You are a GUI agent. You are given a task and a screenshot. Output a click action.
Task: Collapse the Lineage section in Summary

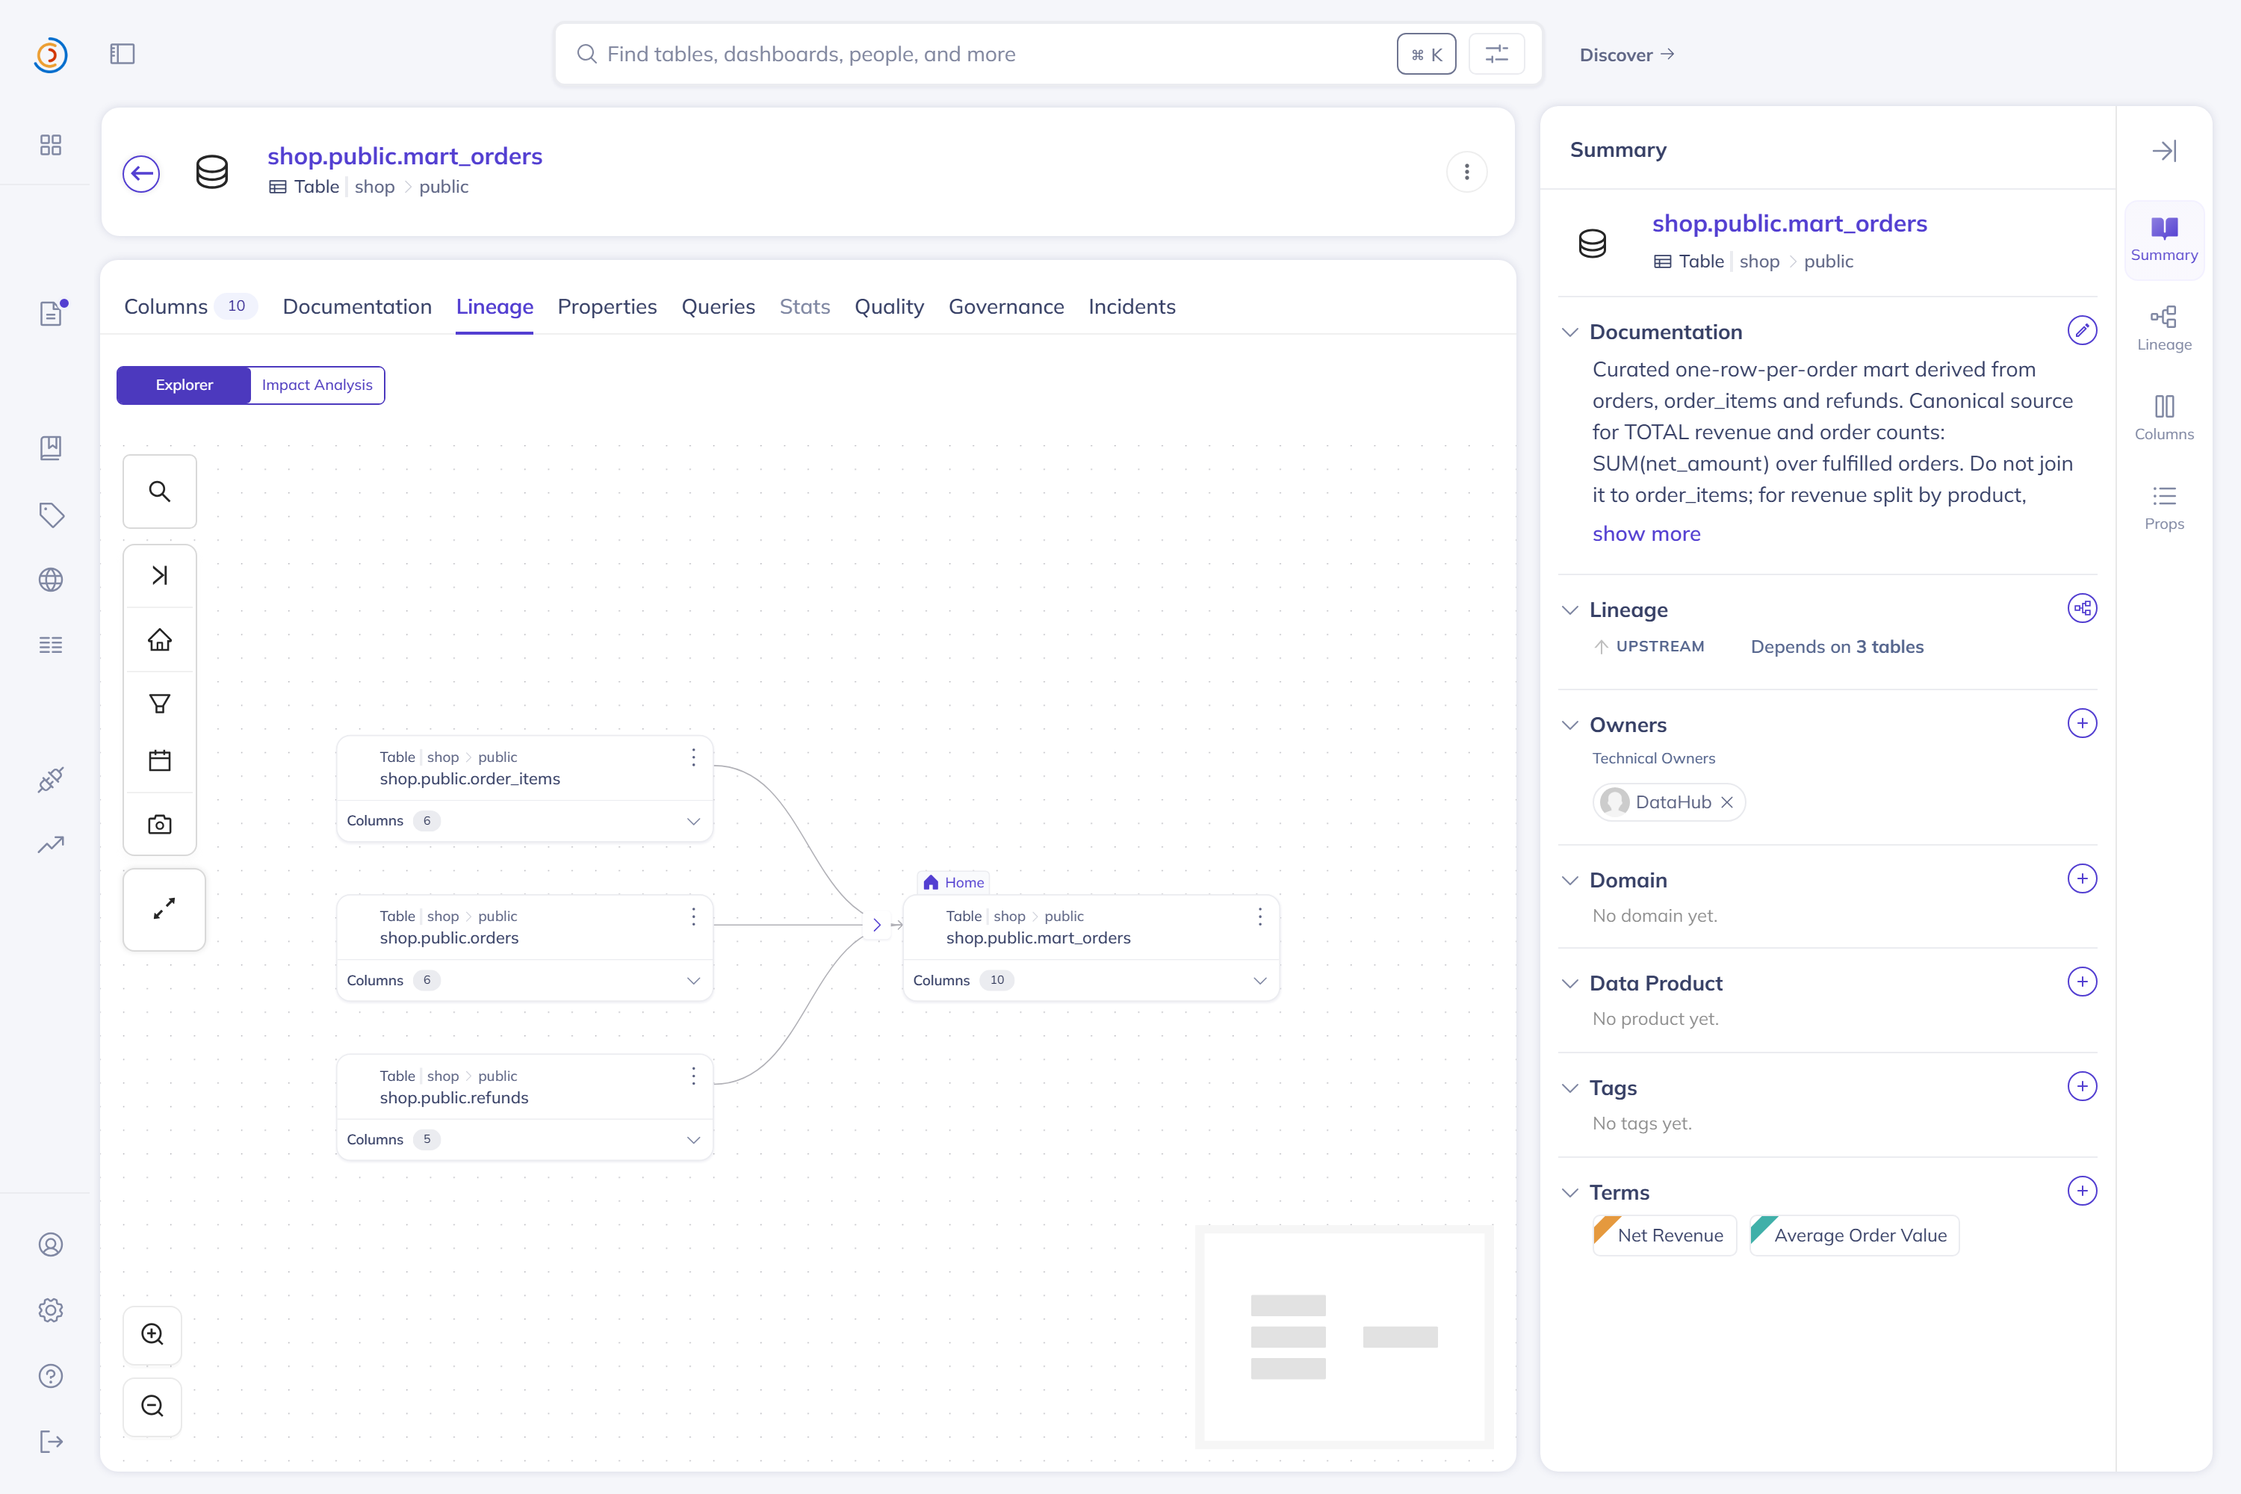coord(1570,610)
